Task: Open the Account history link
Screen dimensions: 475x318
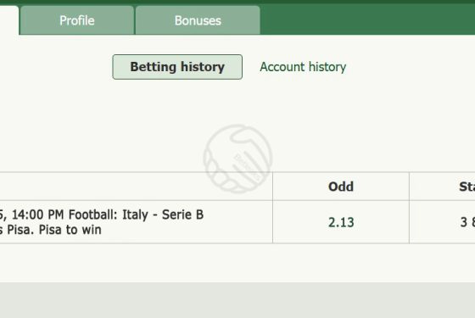Action: coord(303,67)
